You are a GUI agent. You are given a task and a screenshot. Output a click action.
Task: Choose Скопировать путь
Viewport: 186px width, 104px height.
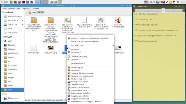point(90,90)
